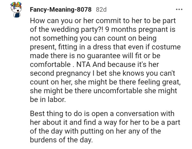Open the three-dot more options menu

point(179,10)
